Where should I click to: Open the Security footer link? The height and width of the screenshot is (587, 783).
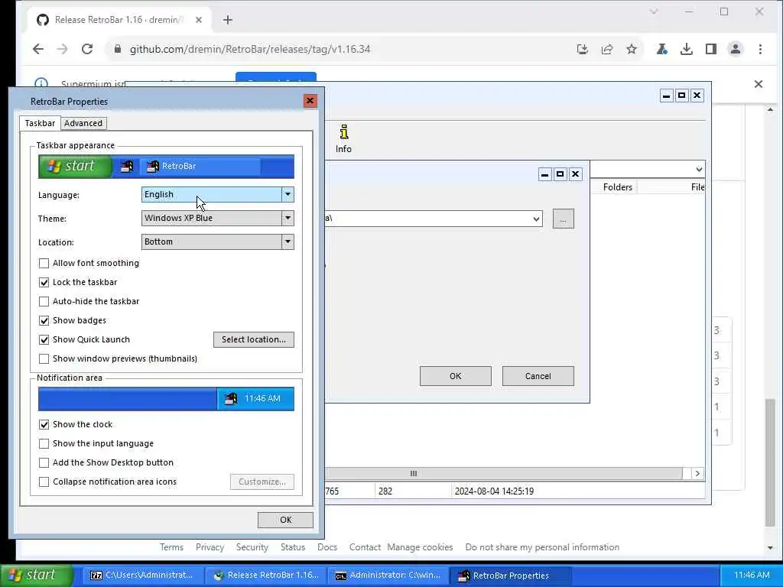pyautogui.click(x=252, y=547)
